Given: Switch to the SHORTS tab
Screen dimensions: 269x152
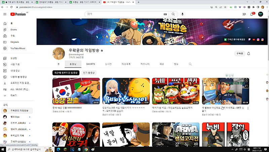Looking at the screenshot, I should tap(90, 64).
